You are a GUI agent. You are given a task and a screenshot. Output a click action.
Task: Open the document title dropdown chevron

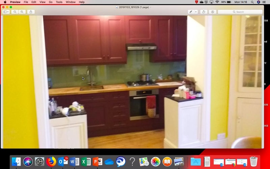[151, 7]
